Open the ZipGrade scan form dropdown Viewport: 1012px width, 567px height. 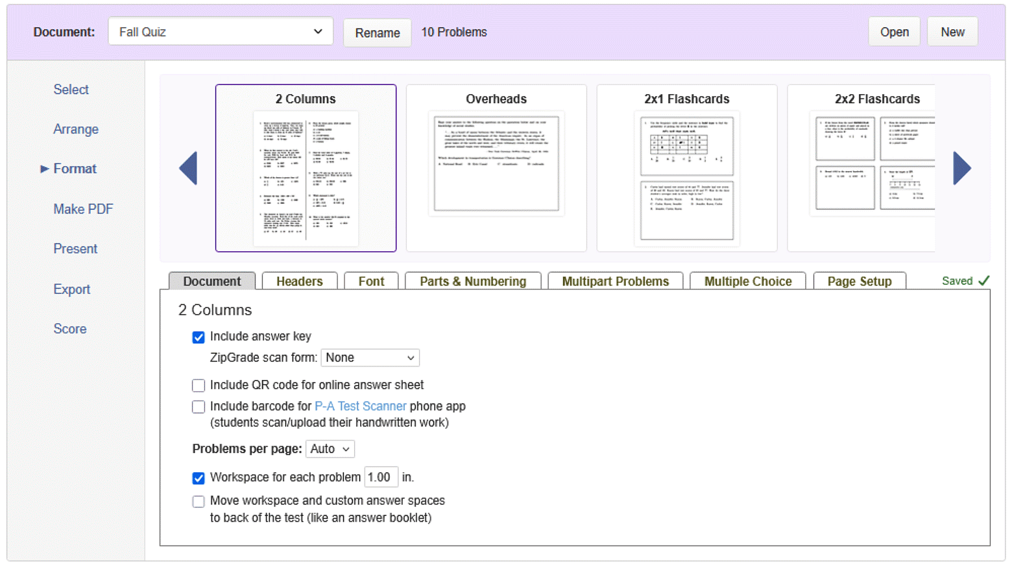370,358
